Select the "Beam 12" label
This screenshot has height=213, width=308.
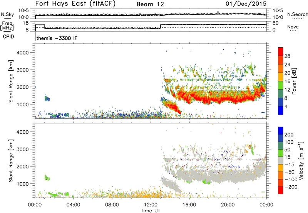pyautogui.click(x=150, y=4)
